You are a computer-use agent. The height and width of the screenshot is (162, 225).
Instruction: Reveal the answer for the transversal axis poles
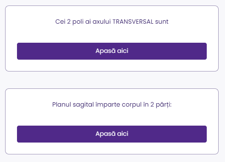(112, 51)
